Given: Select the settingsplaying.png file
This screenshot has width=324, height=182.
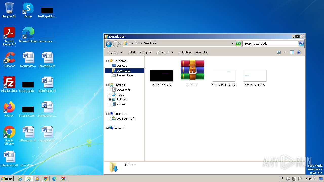Looking at the screenshot, I should (224, 78).
